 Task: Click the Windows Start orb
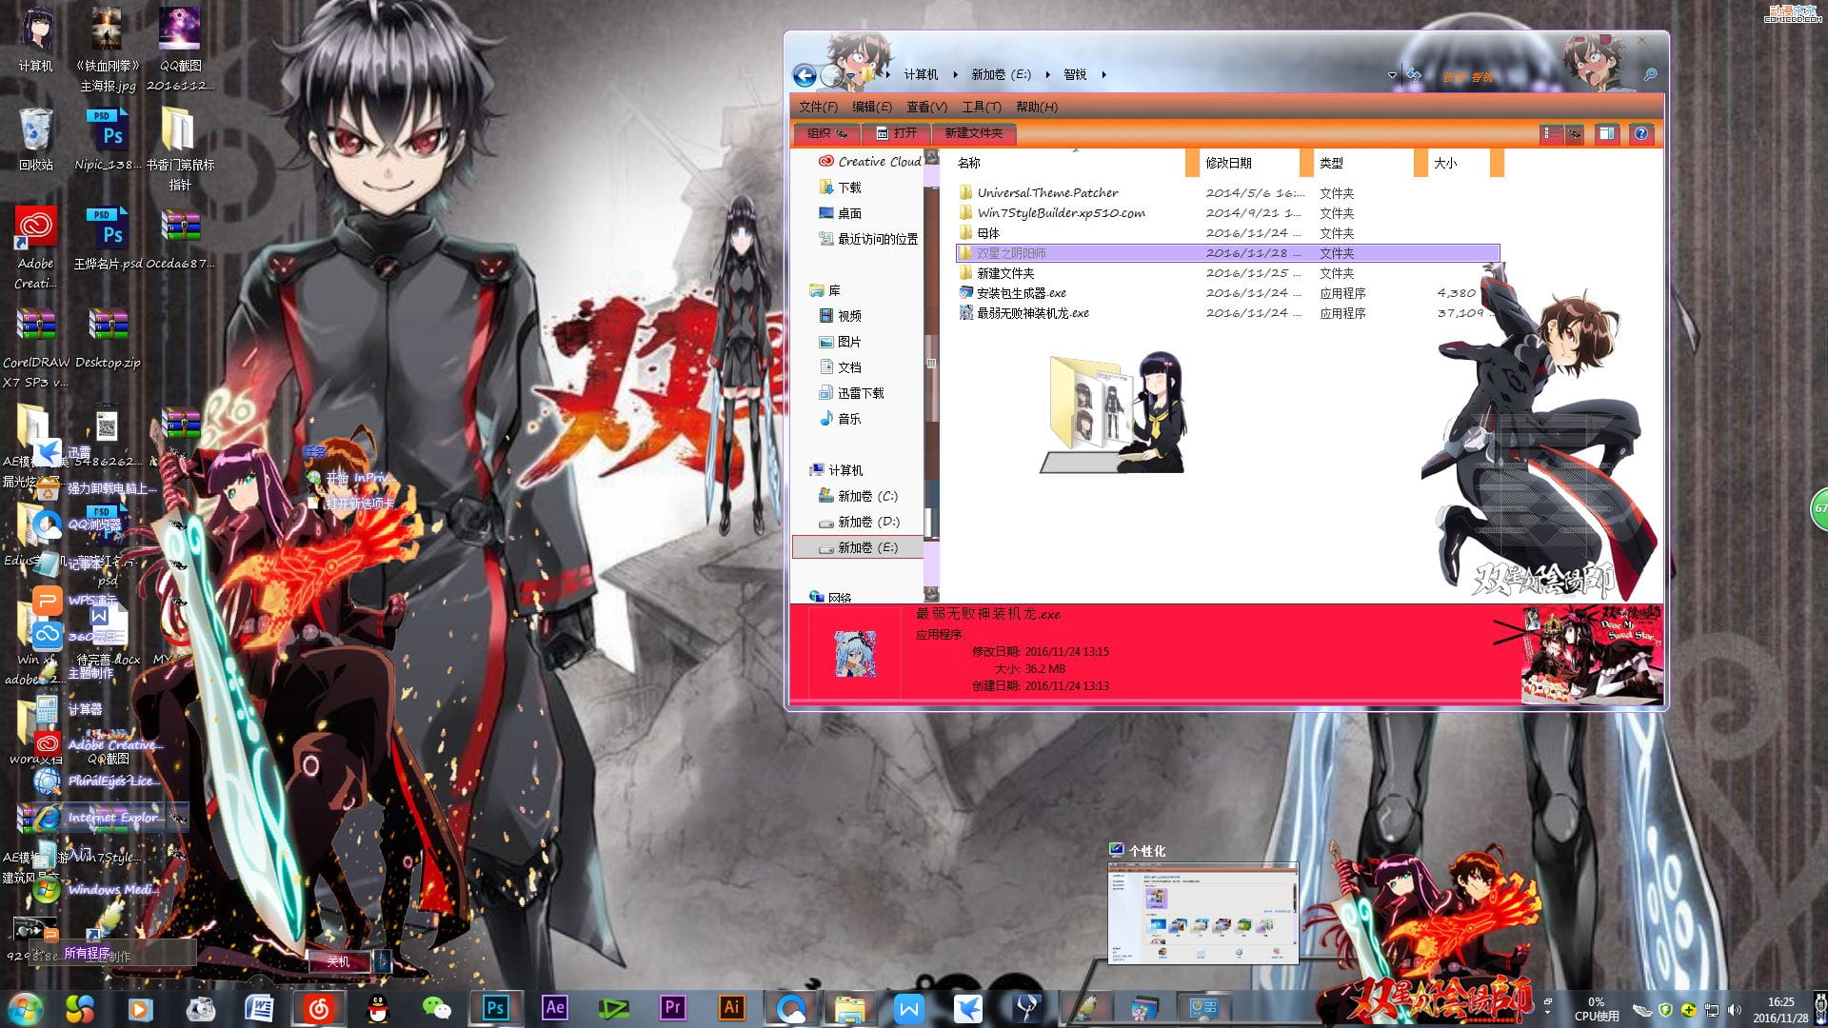tap(25, 1007)
